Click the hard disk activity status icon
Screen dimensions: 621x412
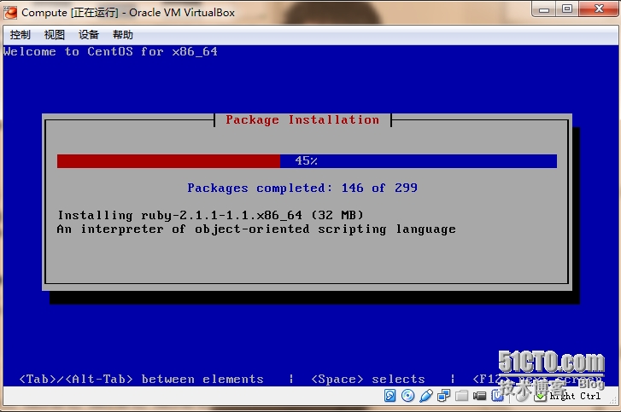(x=390, y=396)
